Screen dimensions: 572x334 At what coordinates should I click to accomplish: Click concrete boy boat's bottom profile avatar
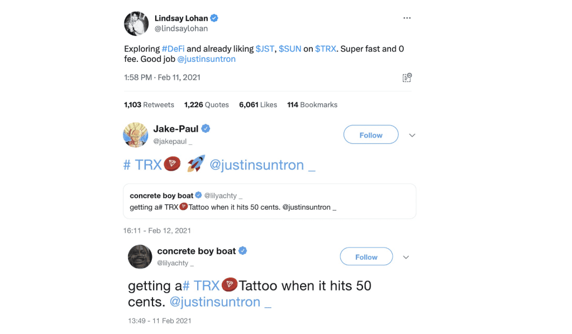[140, 256]
